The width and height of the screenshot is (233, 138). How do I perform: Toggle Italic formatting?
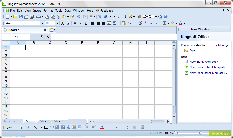80,23
